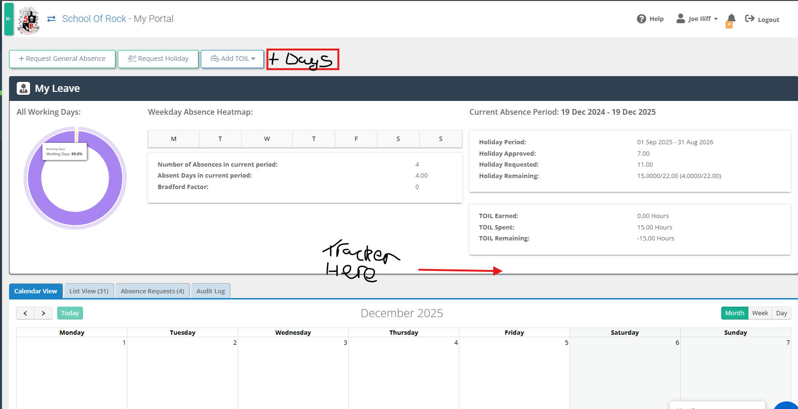Viewport: 798px width, 409px height.
Task: Collapse the green sidebar toggle arrow
Action: pyautogui.click(x=9, y=19)
